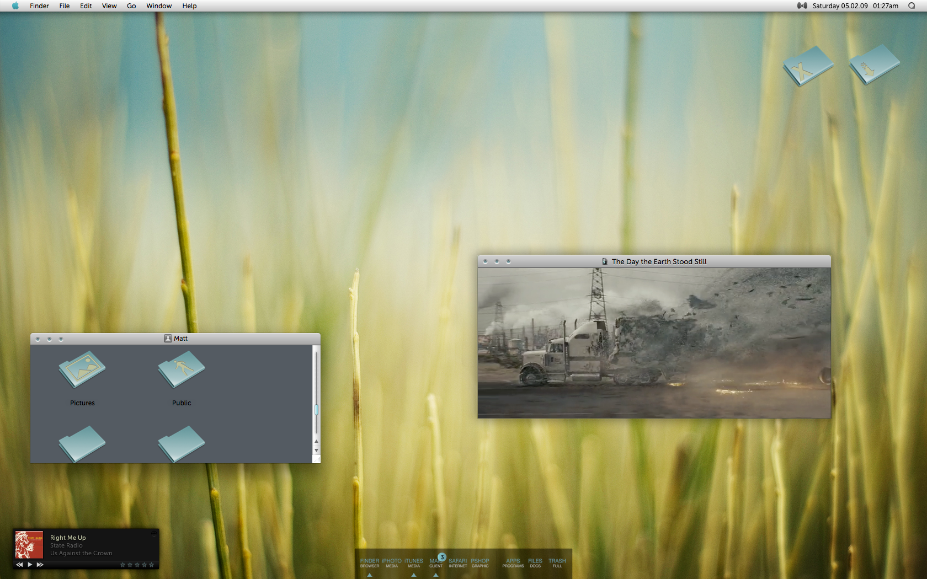Image resolution: width=927 pixels, height=579 pixels.
Task: Click the Us Against the Crown album text
Action: tap(81, 553)
